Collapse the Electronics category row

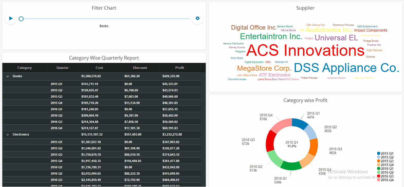pos(8,135)
